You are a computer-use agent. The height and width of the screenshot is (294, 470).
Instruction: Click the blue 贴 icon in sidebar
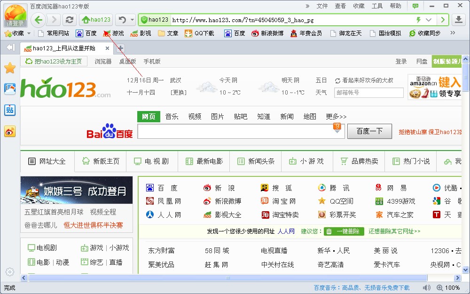click(10, 110)
